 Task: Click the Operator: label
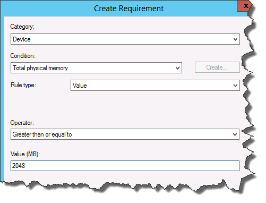tap(22, 123)
